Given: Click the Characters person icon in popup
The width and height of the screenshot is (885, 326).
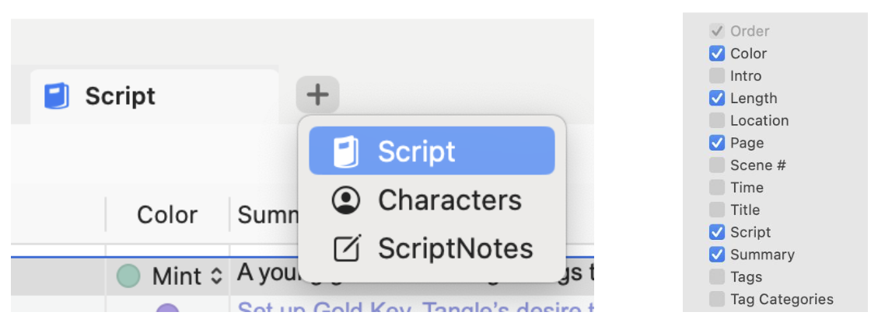Looking at the screenshot, I should (345, 200).
